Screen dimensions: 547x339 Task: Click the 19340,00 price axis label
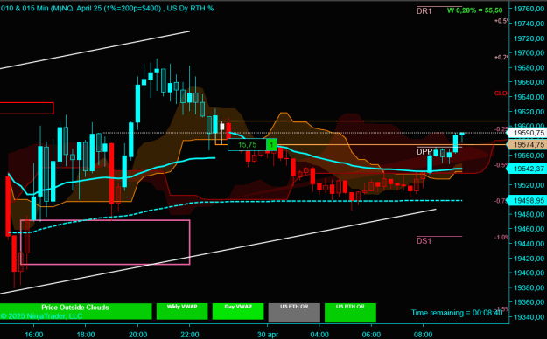[x=529, y=317]
